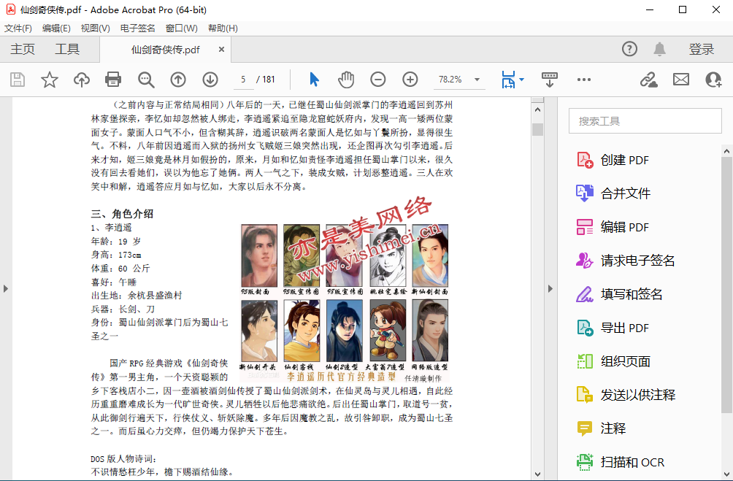733x481 pixels.
Task: Click the 出生地：余杭县盛渔村 line
Action: pyautogui.click(x=136, y=296)
